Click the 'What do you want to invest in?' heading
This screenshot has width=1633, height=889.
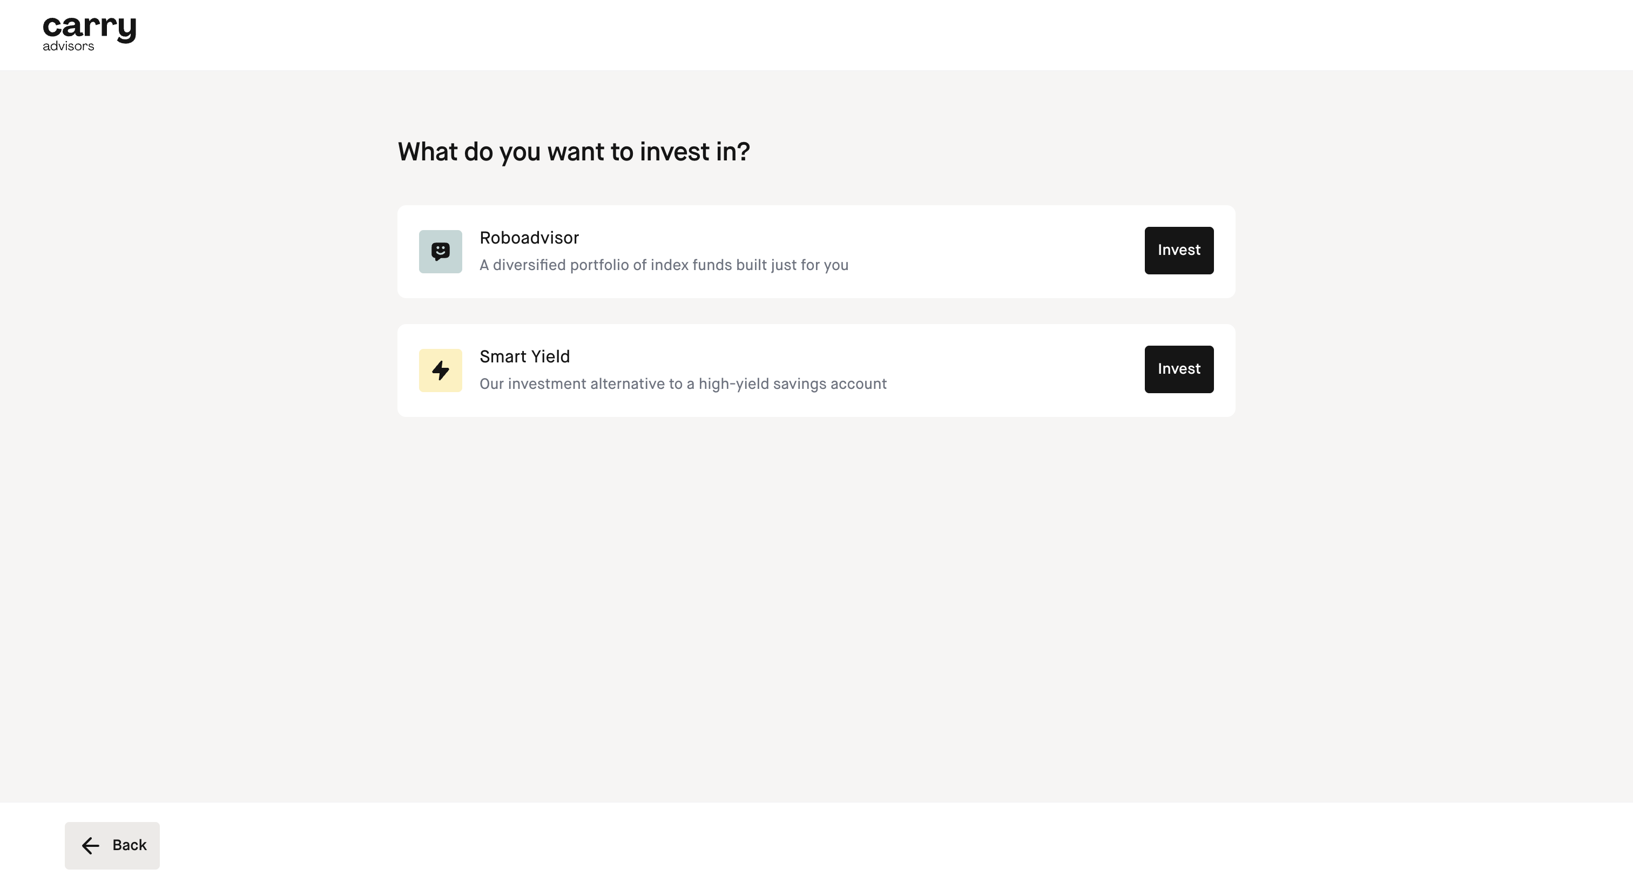click(x=573, y=152)
